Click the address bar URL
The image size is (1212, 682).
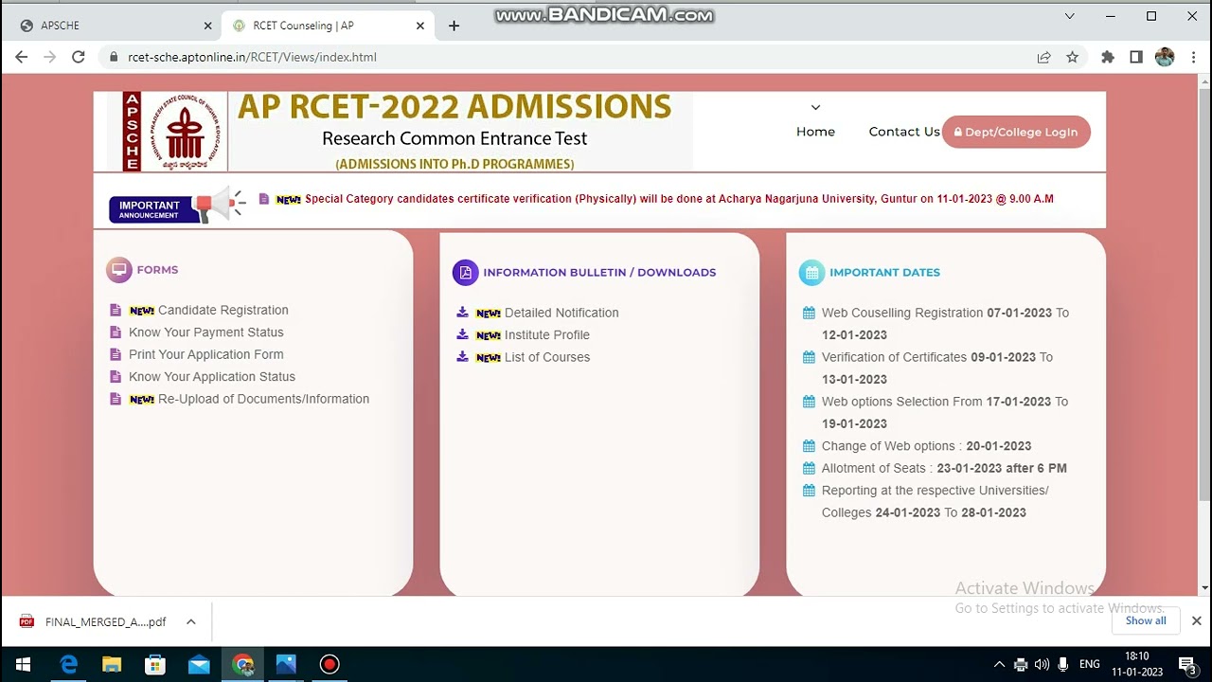[252, 57]
